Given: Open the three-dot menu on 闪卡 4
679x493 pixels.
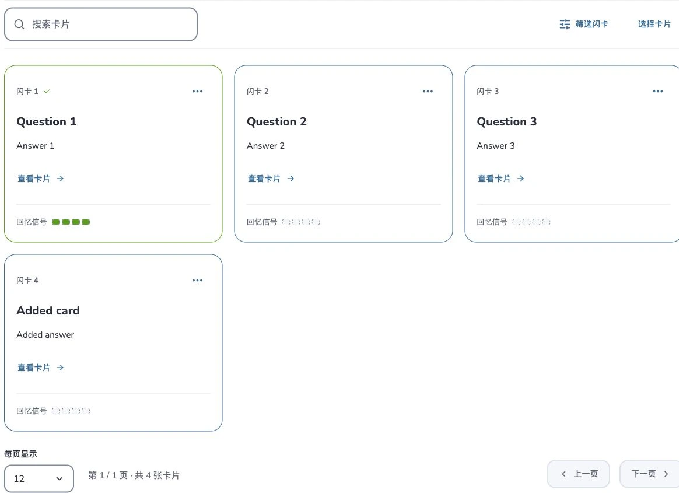Looking at the screenshot, I should click(198, 280).
